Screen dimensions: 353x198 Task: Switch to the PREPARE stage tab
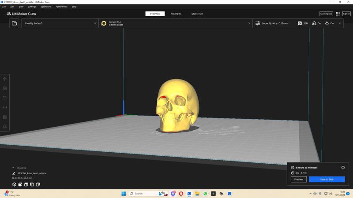click(155, 14)
